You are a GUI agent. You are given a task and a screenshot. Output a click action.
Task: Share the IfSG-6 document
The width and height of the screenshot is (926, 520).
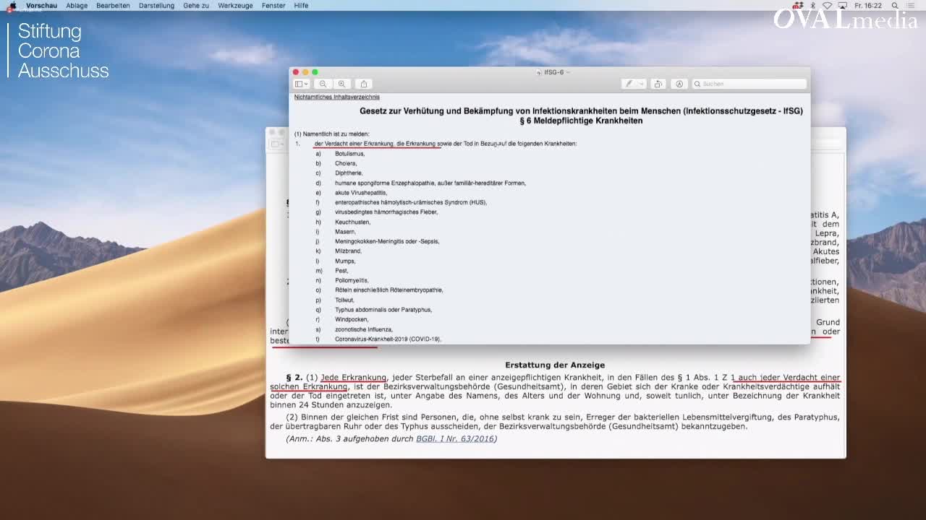tap(364, 84)
